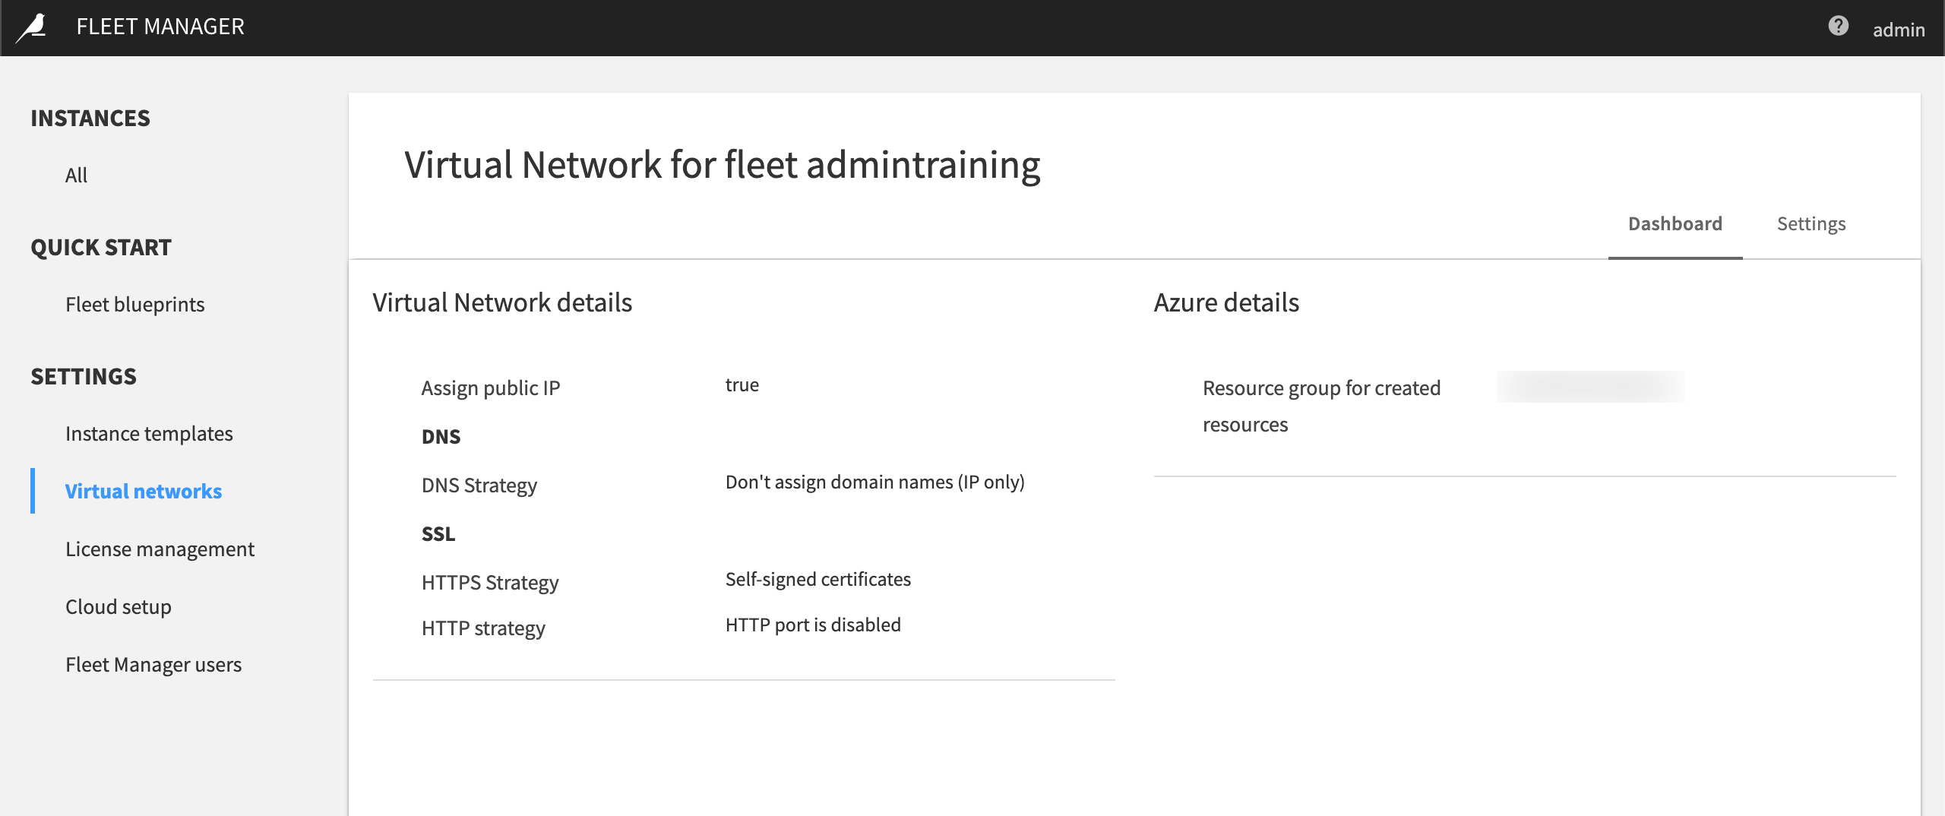The width and height of the screenshot is (1945, 816).
Task: Click the SETTINGS section header
Action: tap(84, 375)
